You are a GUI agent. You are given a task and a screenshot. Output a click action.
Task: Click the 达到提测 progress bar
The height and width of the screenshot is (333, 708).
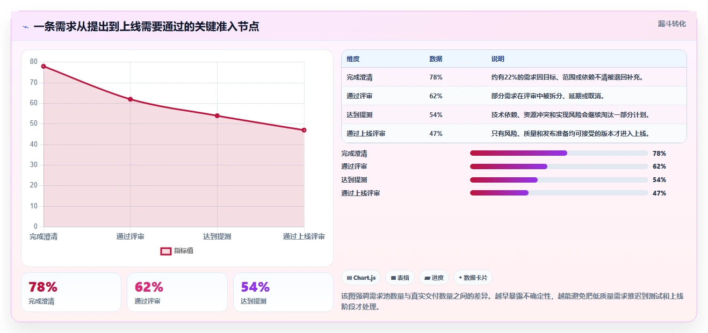point(559,180)
